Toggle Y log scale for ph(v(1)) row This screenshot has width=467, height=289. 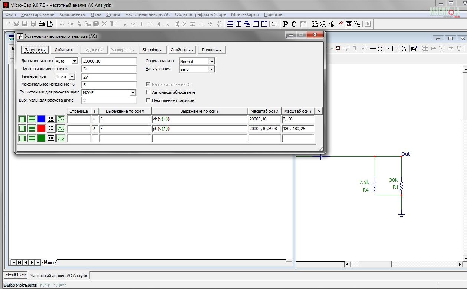tap(32, 129)
